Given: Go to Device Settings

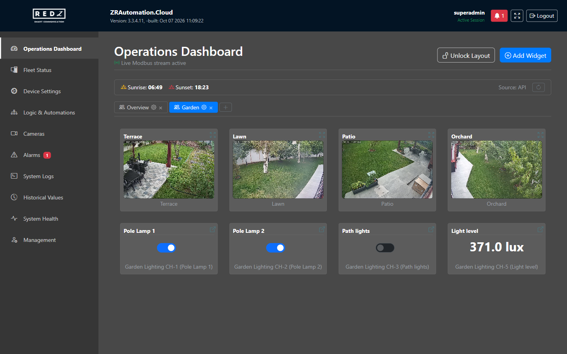Looking at the screenshot, I should 49,91.
